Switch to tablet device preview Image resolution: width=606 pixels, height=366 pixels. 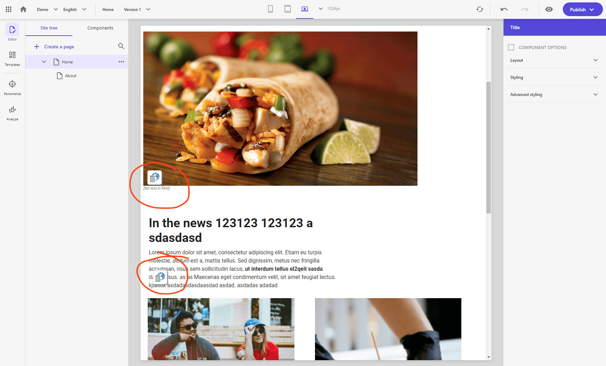(x=288, y=9)
